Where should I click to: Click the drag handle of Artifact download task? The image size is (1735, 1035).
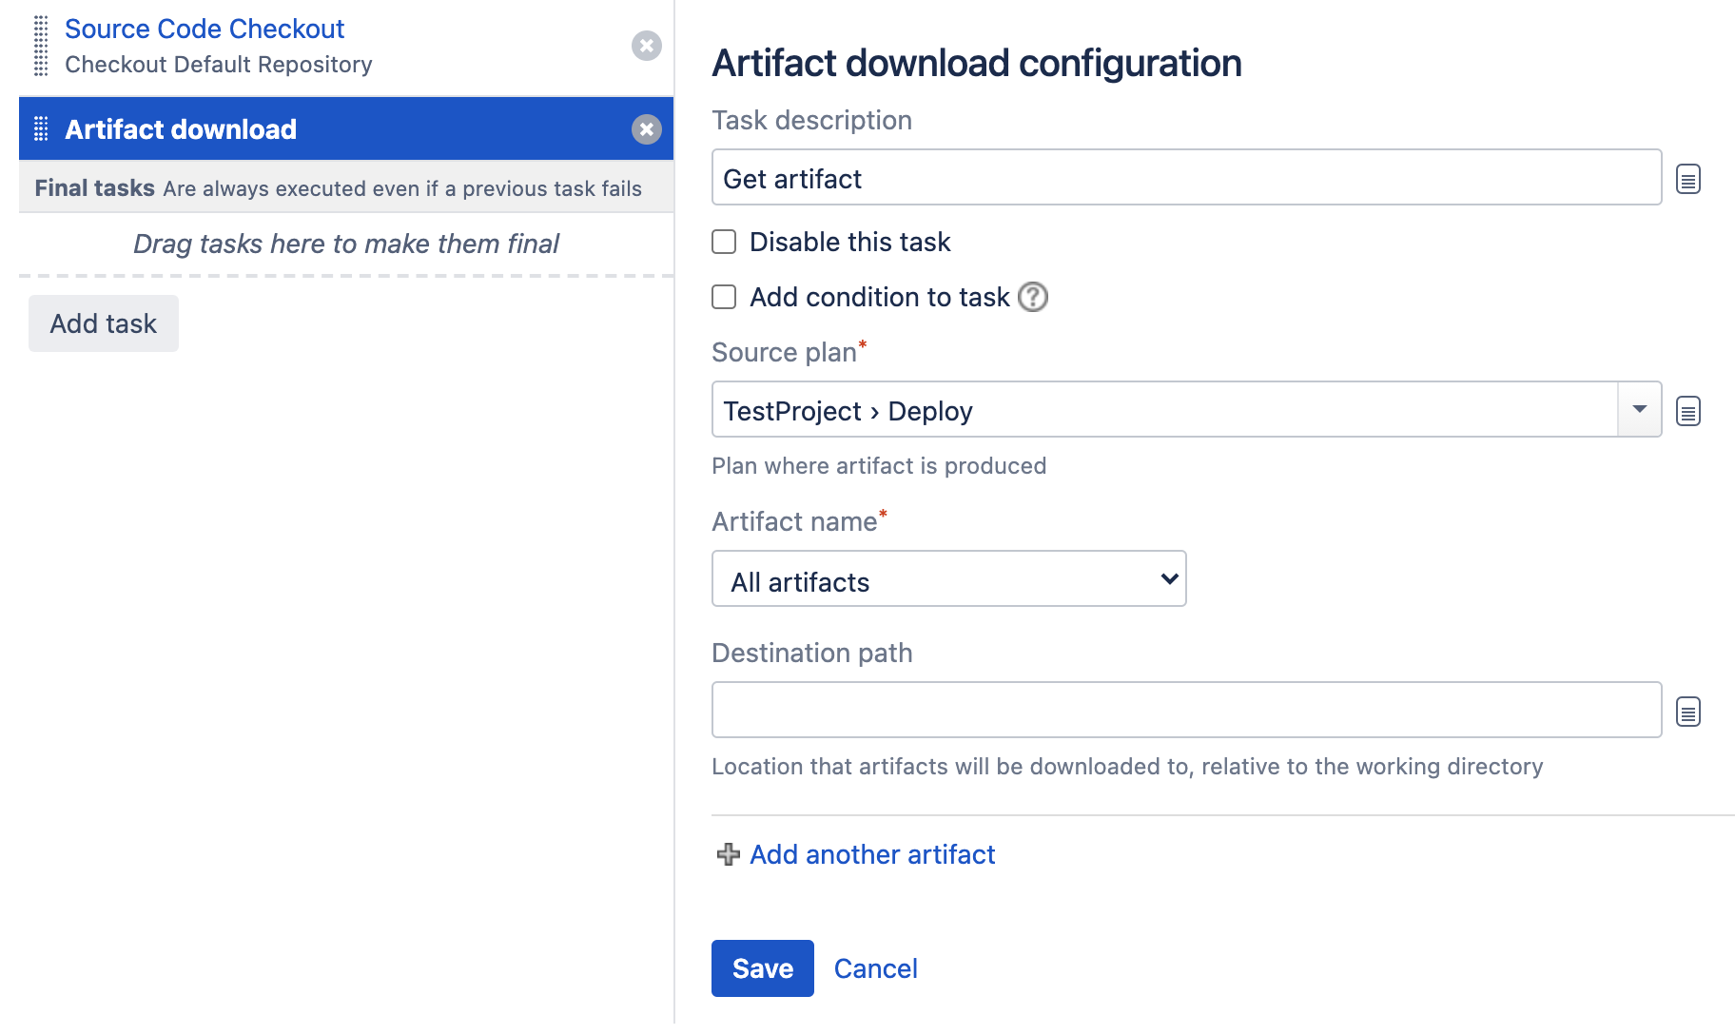[40, 128]
